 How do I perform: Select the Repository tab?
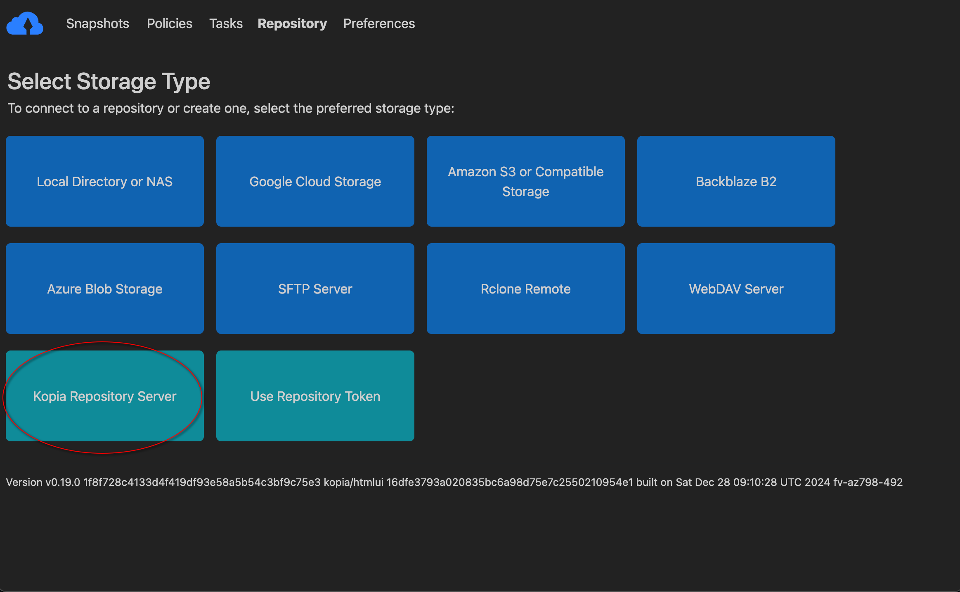(x=292, y=24)
